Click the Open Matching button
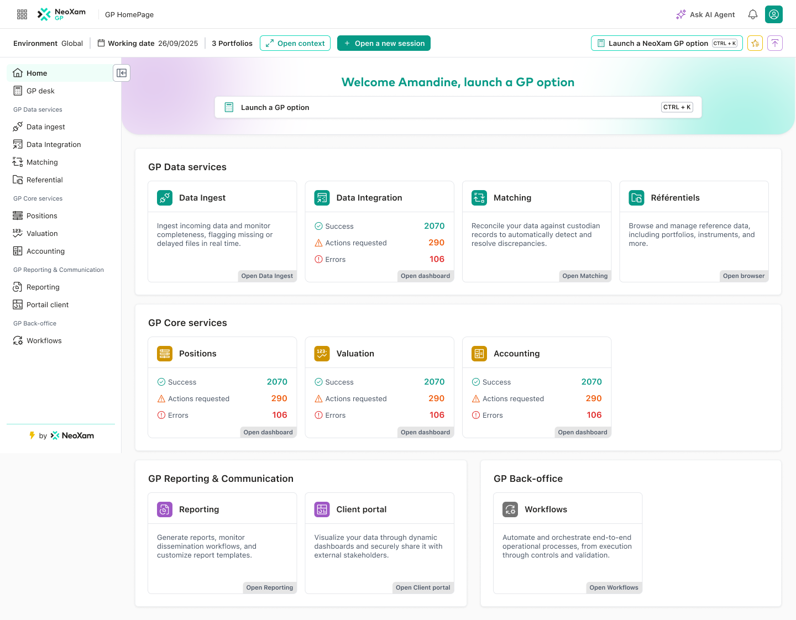The image size is (796, 620). [585, 276]
